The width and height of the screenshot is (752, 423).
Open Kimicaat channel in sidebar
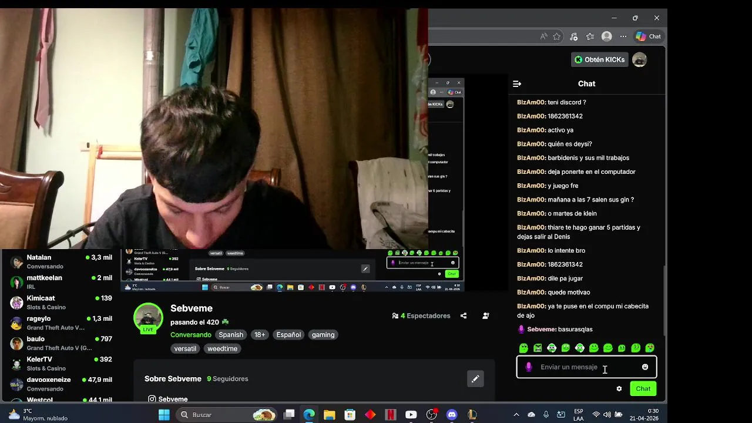click(61, 303)
